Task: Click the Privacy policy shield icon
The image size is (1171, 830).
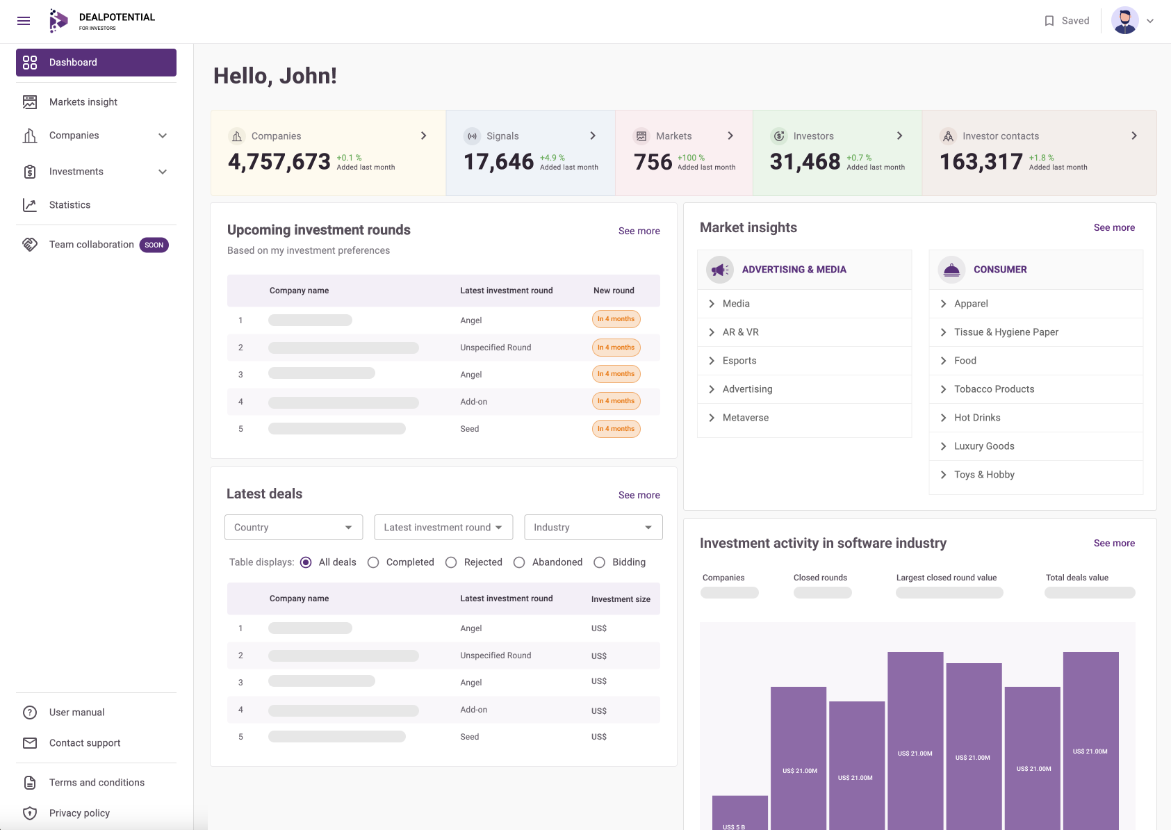Action: coord(30,813)
